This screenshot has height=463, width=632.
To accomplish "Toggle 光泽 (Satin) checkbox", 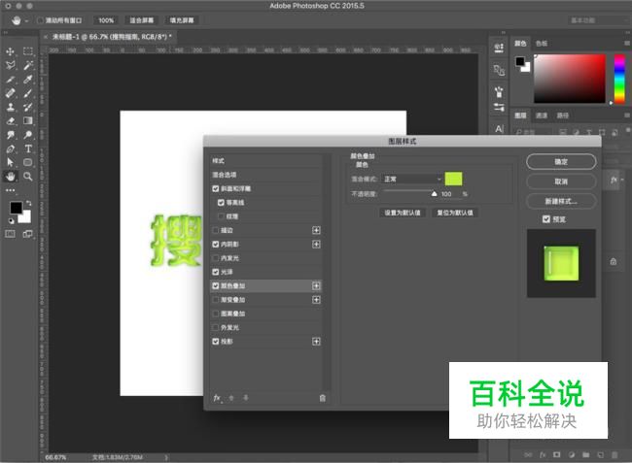I will click(216, 272).
